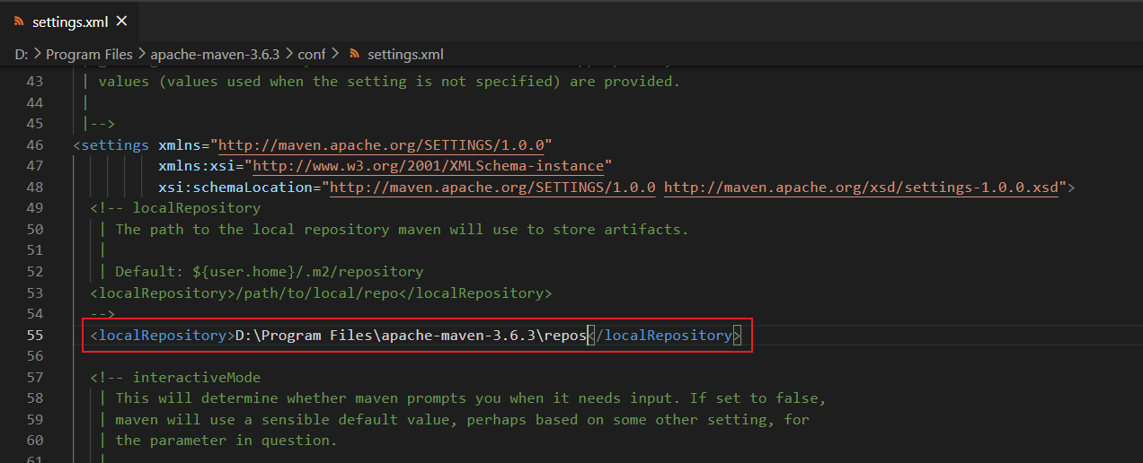Select the settings.xml editor tab
Screen dimensions: 1143x463
[70, 21]
